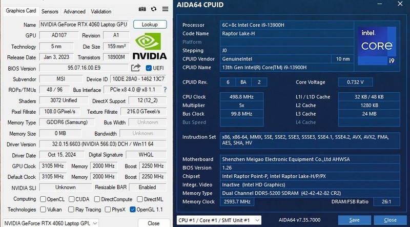Click the Raptor Lake-H code name
Screen dimensions: 410x227
click(286, 33)
